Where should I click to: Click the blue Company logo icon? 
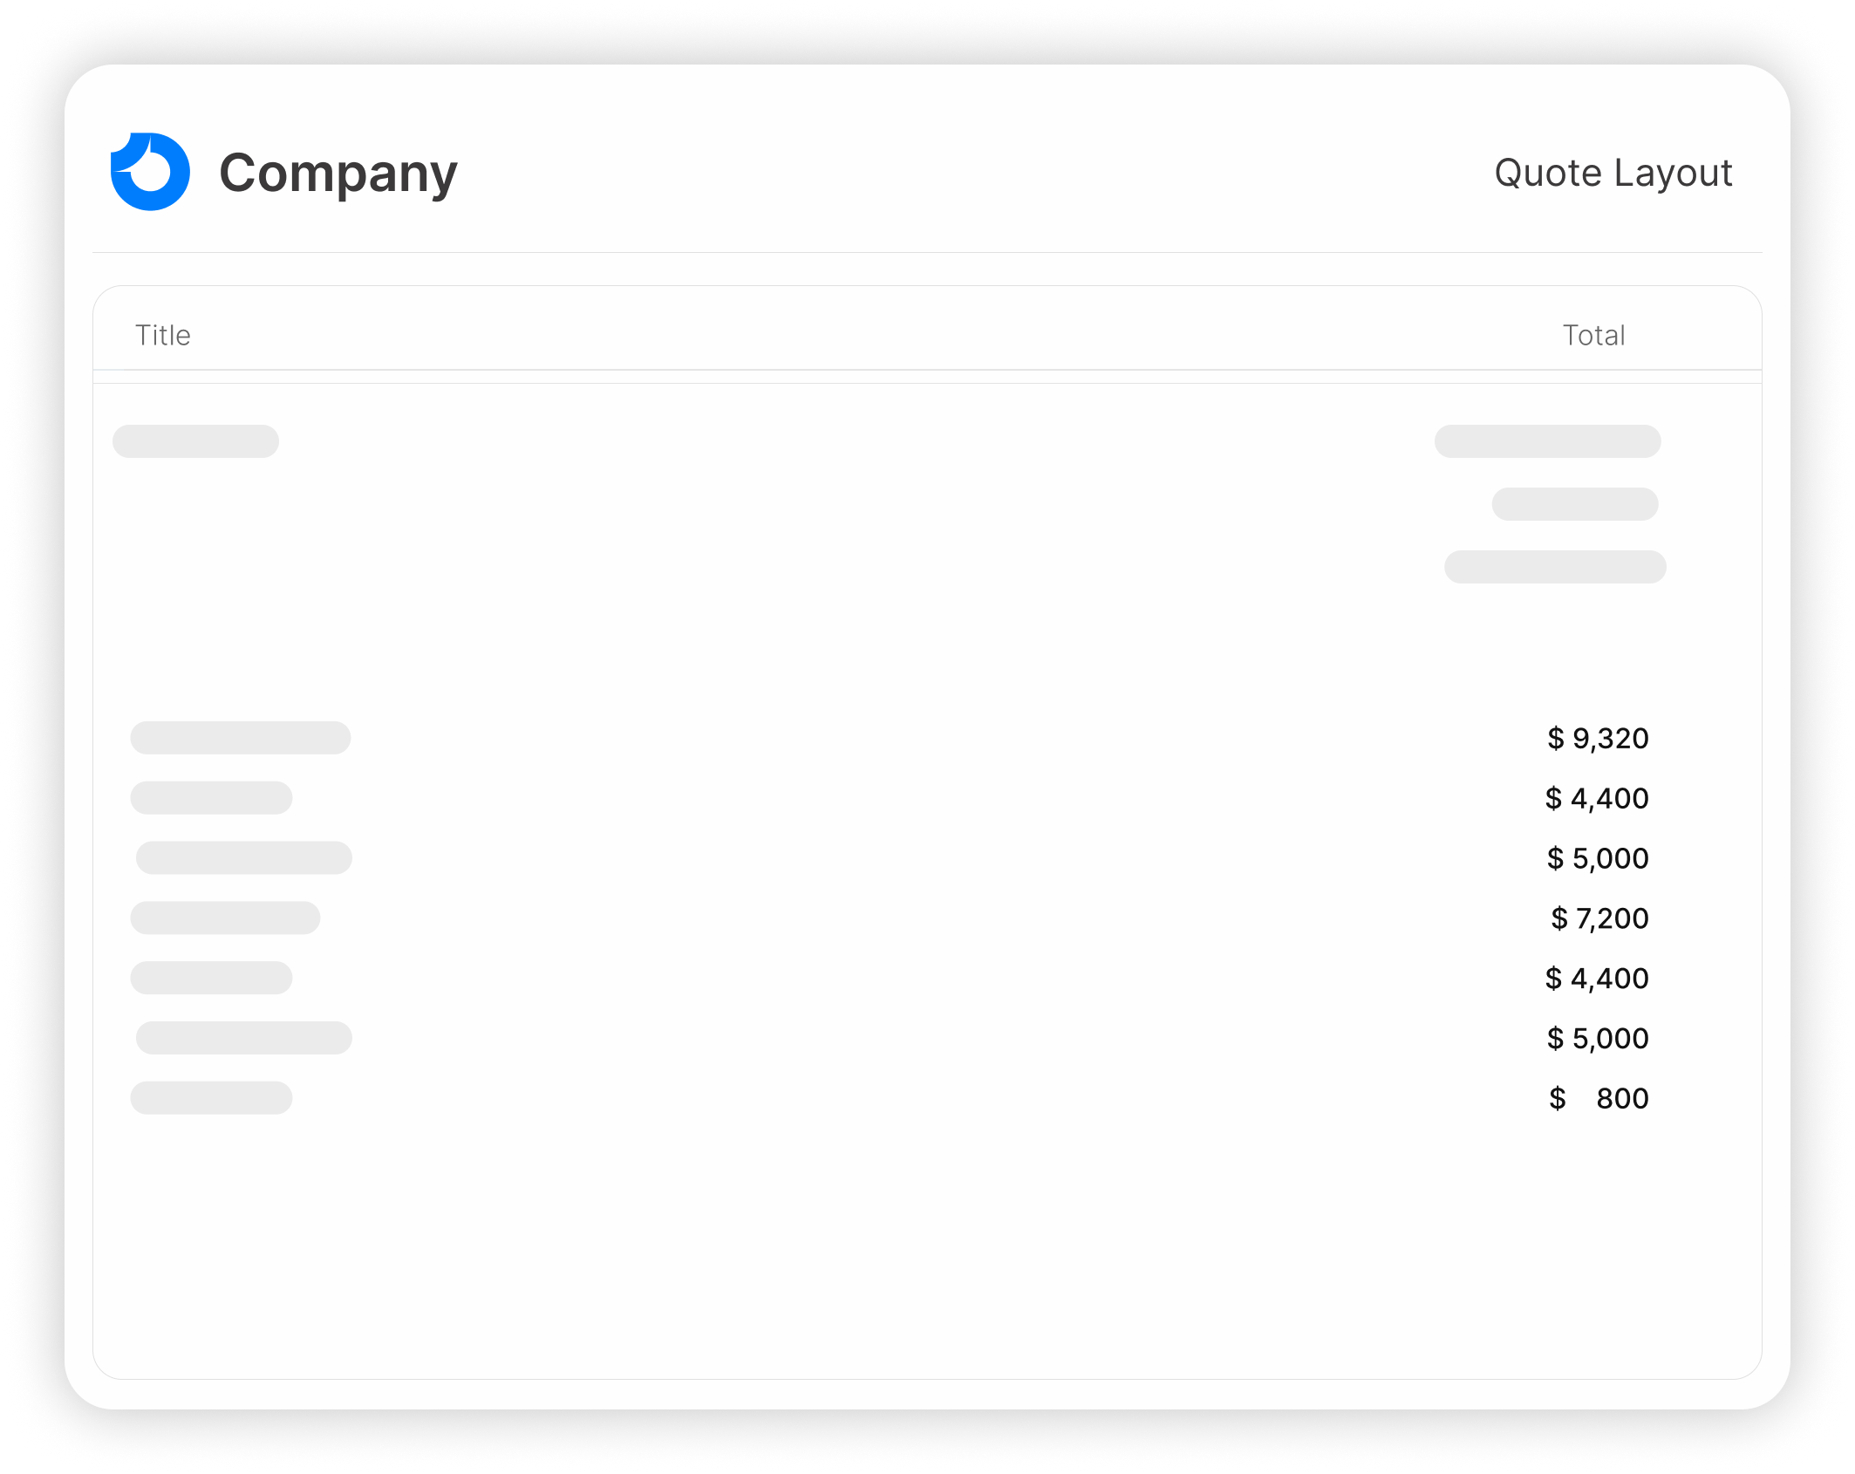tap(150, 172)
